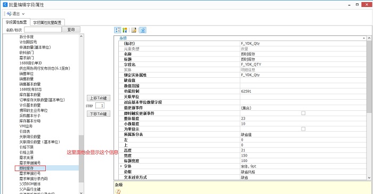The width and height of the screenshot is (373, 194).
Task: Click the categorized view icon in property grid toolbar
Action: coord(118,30)
